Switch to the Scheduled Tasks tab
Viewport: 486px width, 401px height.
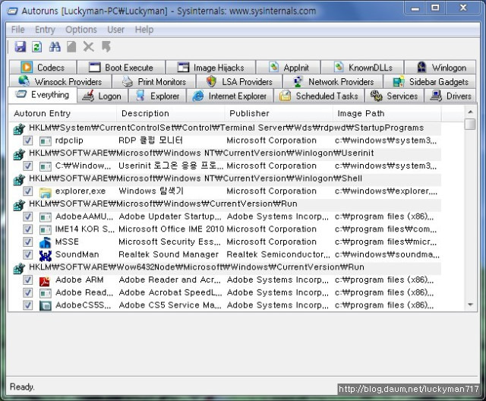click(x=319, y=96)
